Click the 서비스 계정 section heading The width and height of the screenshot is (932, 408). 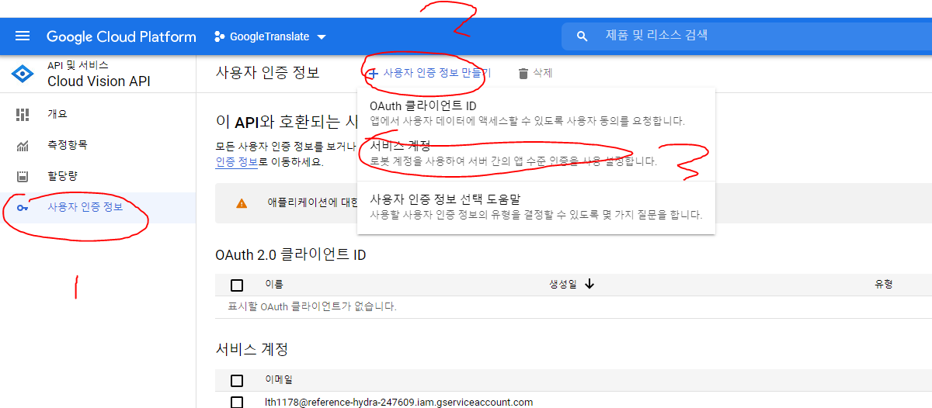pyautogui.click(x=252, y=349)
